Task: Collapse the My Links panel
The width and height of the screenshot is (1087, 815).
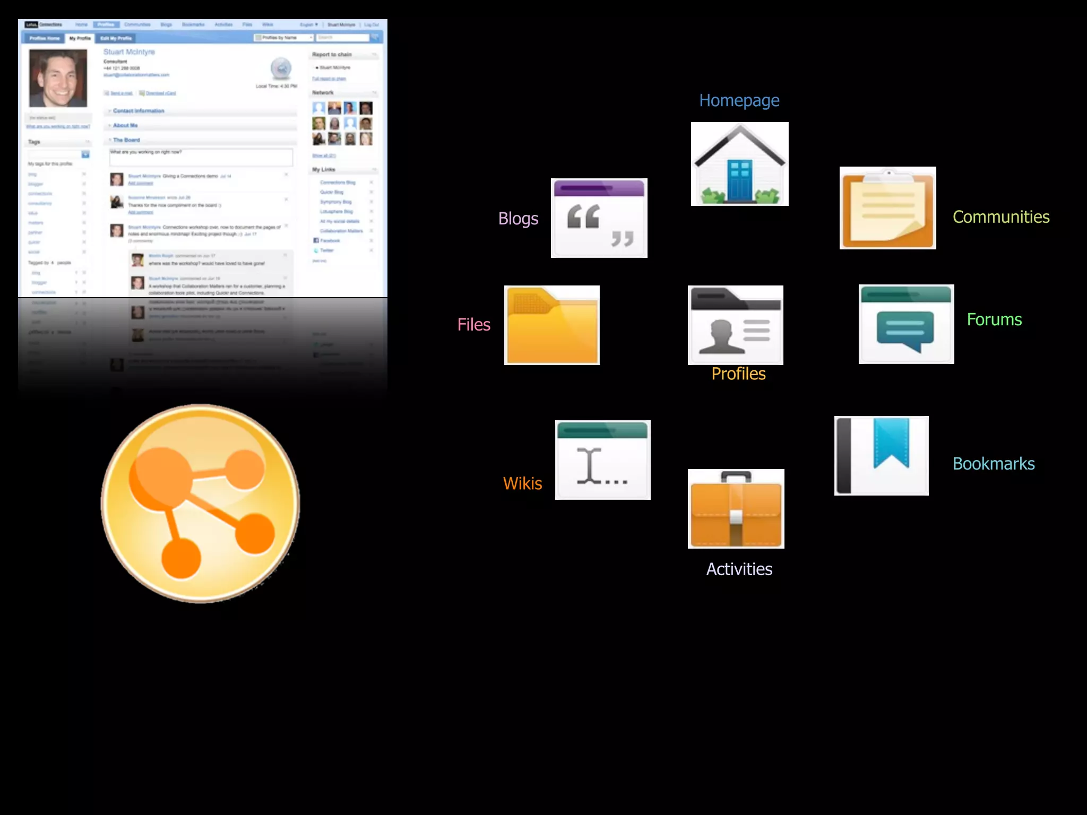Action: tap(374, 169)
